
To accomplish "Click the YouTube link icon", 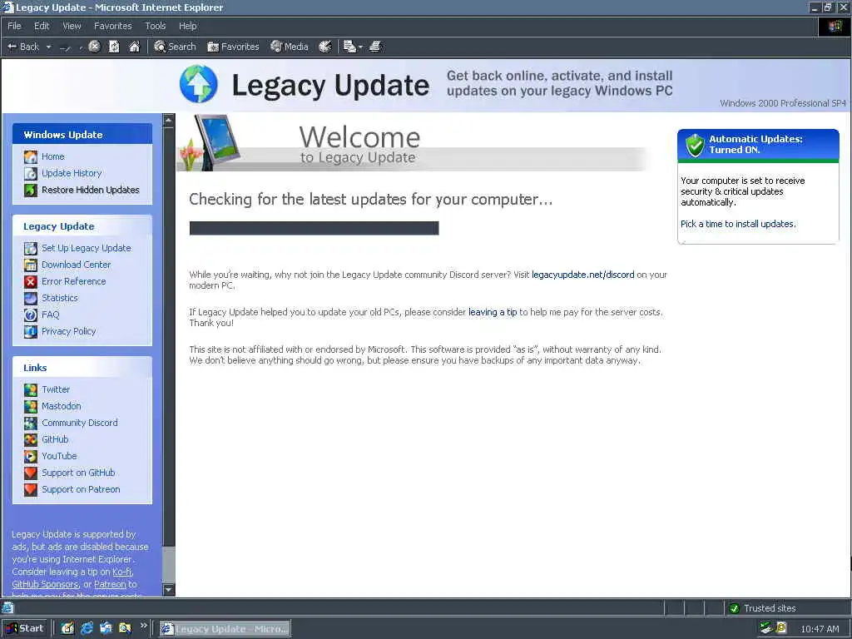I will pos(31,457).
